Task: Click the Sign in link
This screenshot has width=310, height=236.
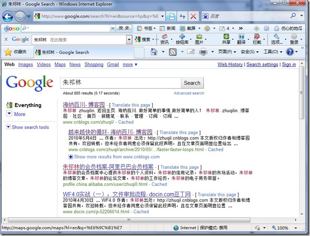Action: pos(289,65)
